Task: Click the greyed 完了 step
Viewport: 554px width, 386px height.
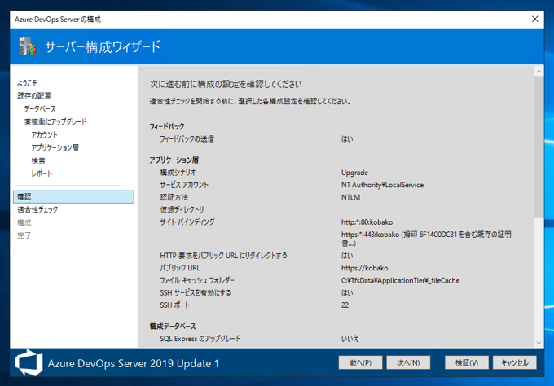Action: [x=24, y=235]
